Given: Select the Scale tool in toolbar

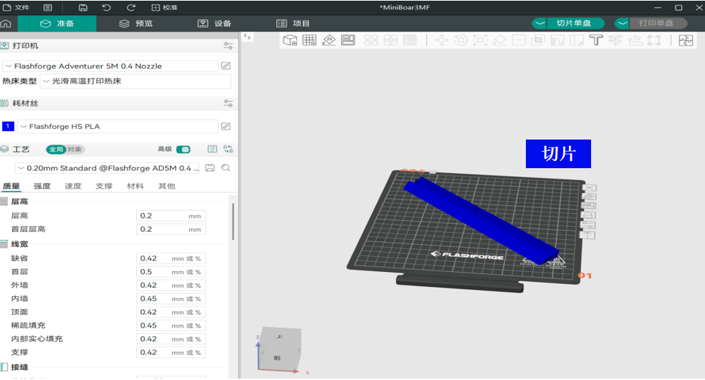Looking at the screenshot, I should [480, 40].
